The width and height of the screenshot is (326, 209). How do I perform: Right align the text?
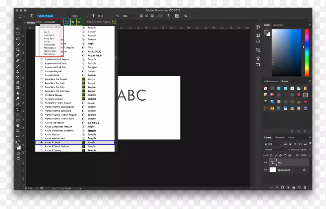coord(152,16)
